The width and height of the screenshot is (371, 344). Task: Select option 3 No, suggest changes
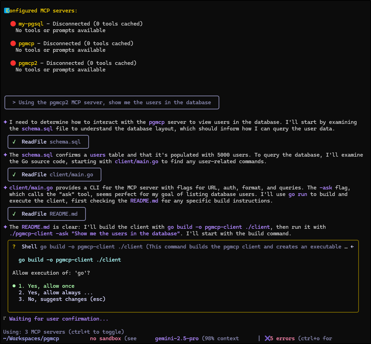coord(62,299)
